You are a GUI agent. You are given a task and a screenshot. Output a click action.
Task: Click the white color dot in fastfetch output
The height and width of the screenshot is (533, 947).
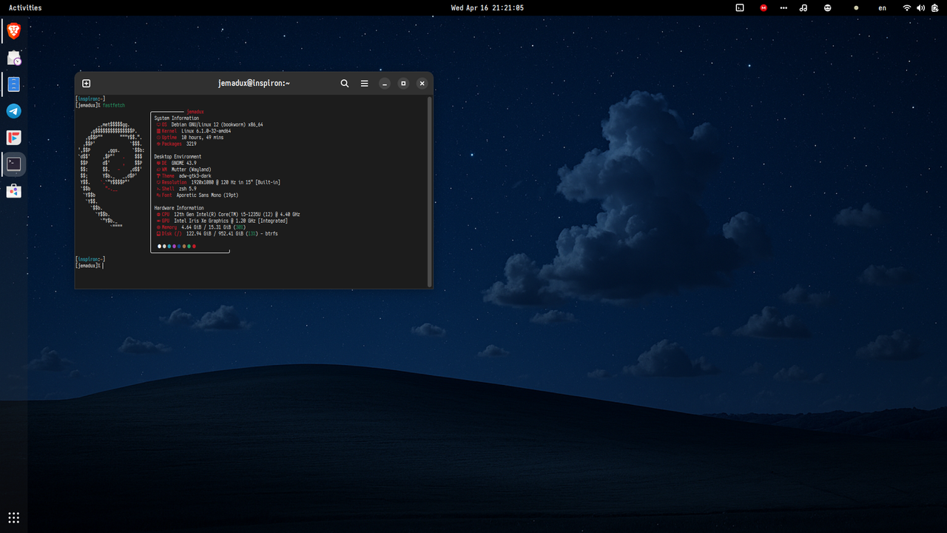pyautogui.click(x=160, y=247)
